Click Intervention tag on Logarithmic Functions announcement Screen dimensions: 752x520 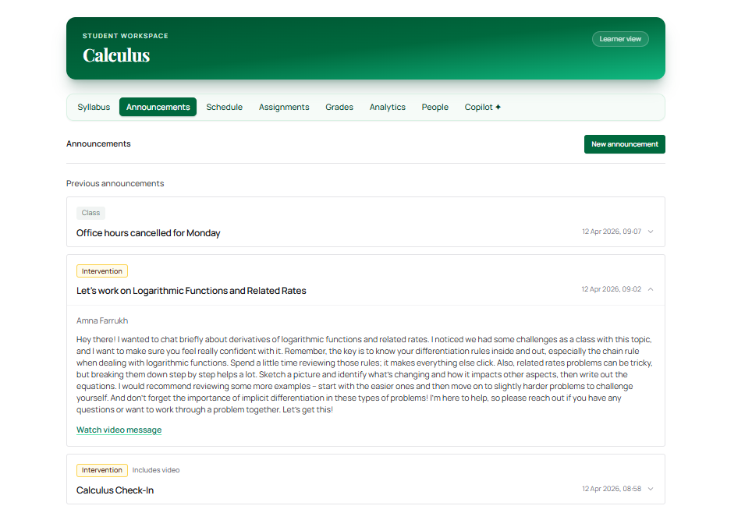(x=102, y=271)
